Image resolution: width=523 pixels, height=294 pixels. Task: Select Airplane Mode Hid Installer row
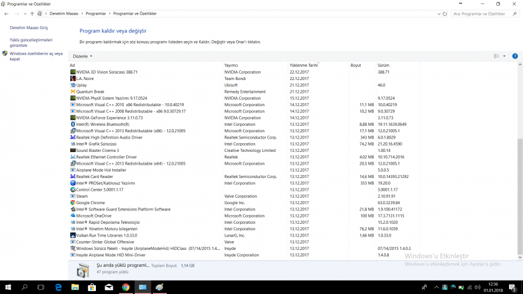point(244,170)
